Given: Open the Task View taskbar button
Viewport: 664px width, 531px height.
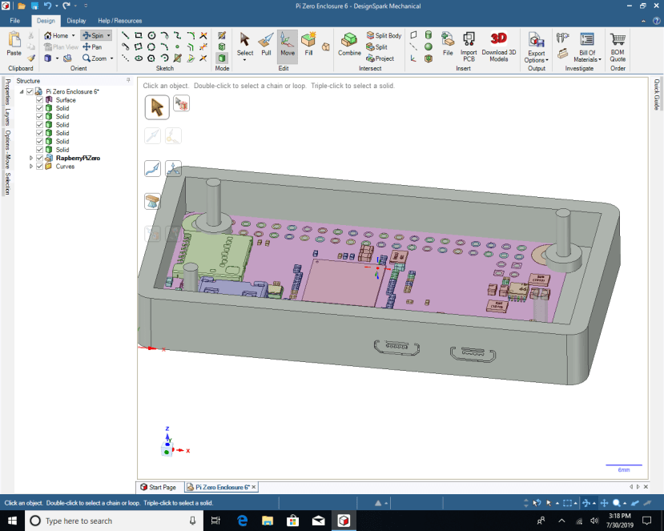Looking at the screenshot, I should pyautogui.click(x=215, y=521).
